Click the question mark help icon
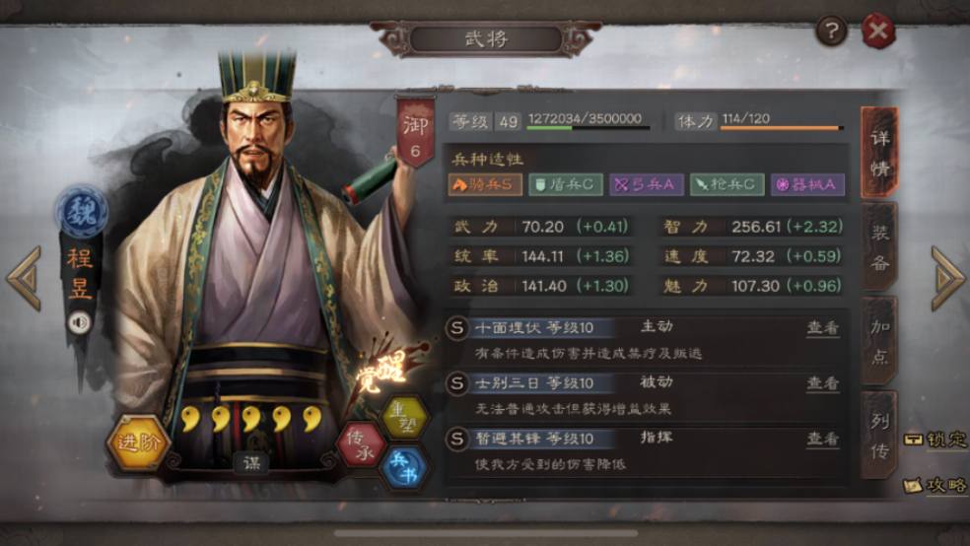Screen dimensions: 970x546 (831, 31)
